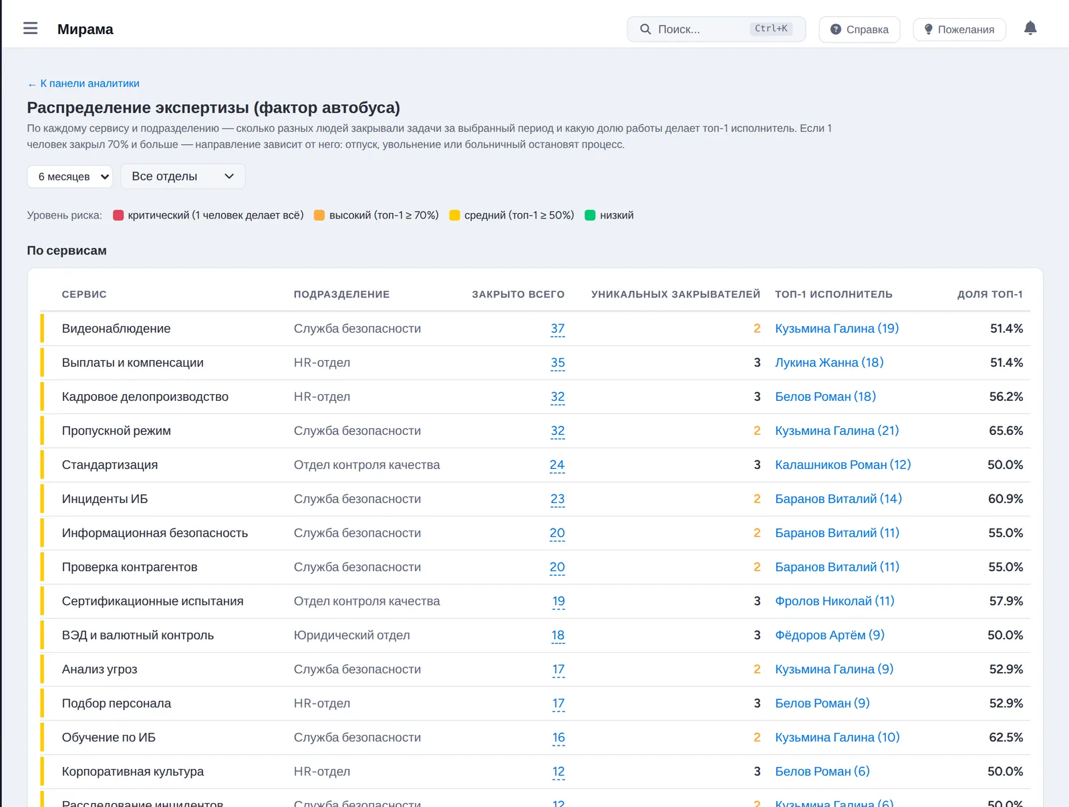Open the Справка help button
Screen dimensions: 1069x807
[x=859, y=29]
